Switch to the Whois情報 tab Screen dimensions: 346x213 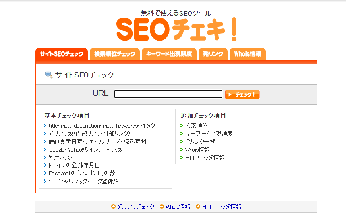pyautogui.click(x=247, y=54)
